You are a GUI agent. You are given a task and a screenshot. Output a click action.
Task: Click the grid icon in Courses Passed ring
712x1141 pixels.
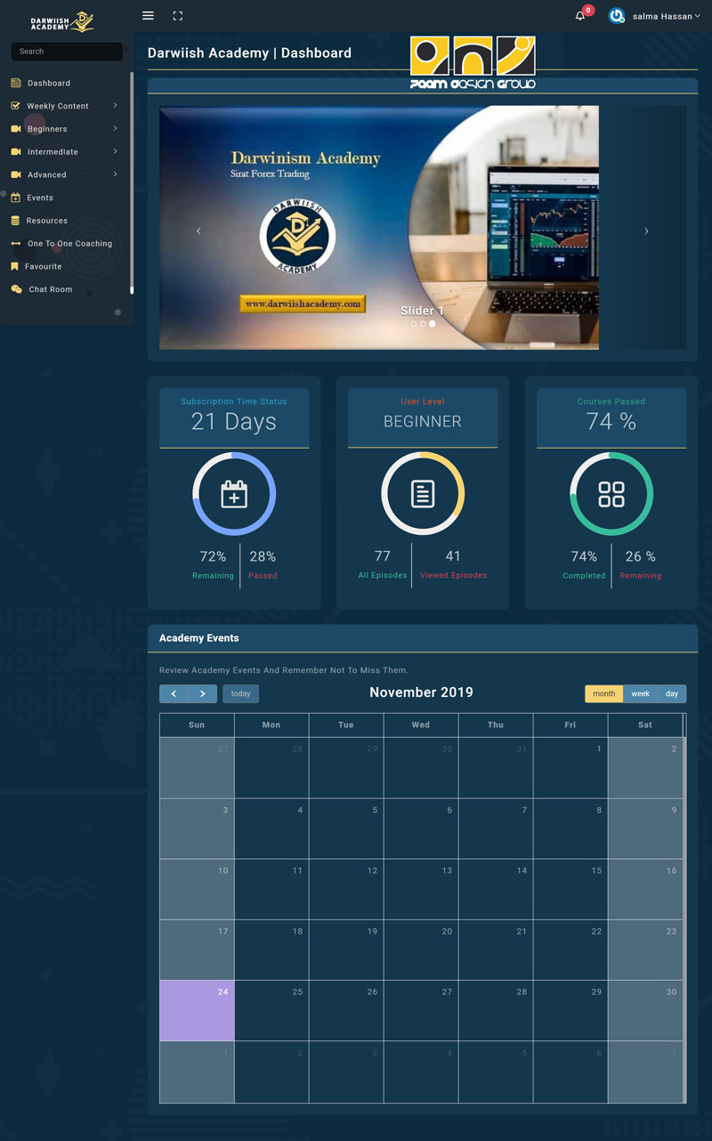(611, 494)
